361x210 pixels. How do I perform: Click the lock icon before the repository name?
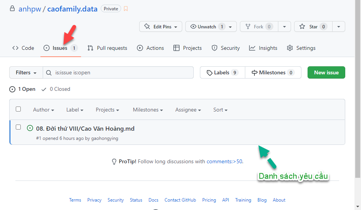12,8
